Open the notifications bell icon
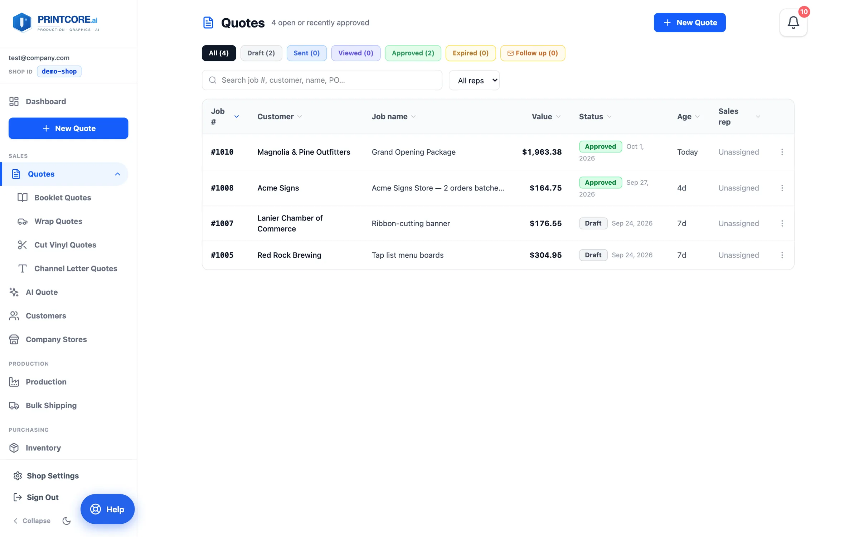Viewport: 859px width, 537px height. (x=793, y=23)
